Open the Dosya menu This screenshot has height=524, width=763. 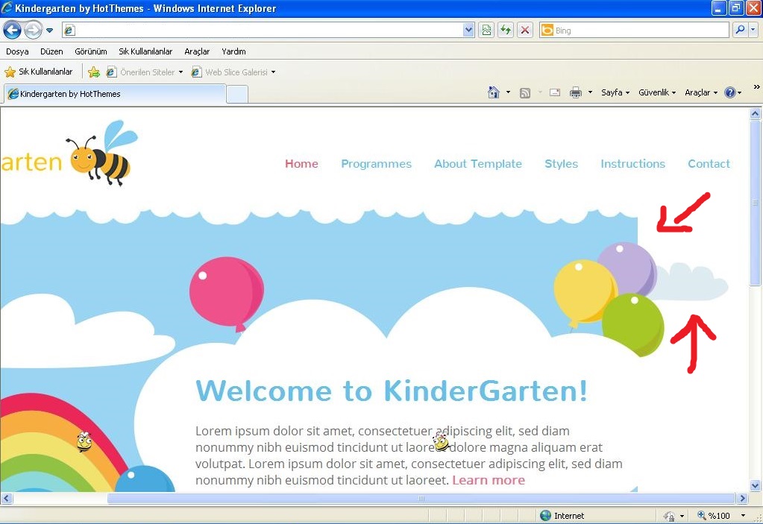[17, 51]
